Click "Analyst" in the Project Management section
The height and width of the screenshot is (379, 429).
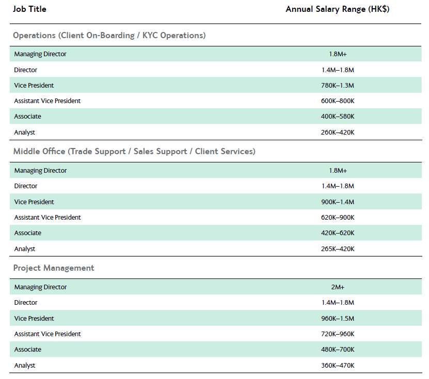25,366
